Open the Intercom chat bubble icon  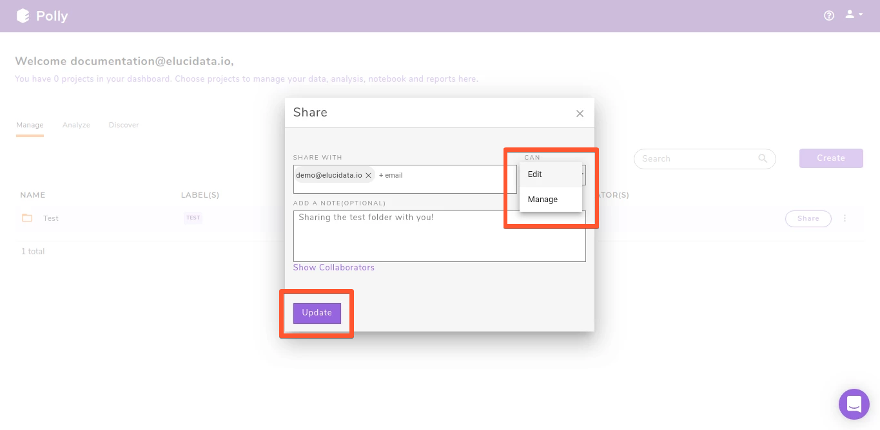coord(854,404)
